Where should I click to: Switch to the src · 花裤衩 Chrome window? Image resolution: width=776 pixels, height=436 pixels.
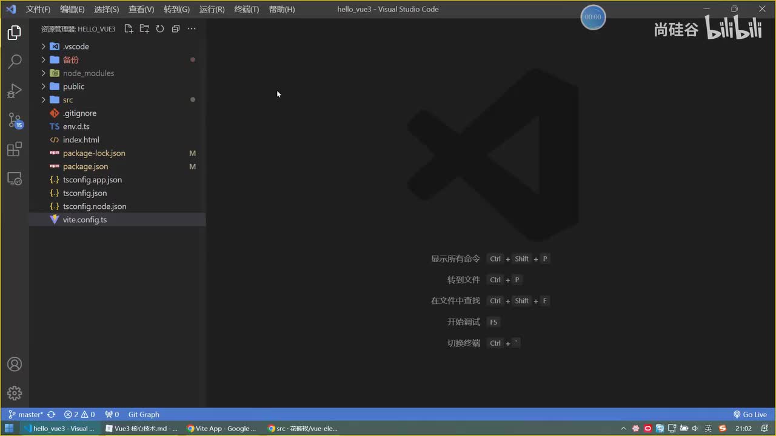point(303,429)
